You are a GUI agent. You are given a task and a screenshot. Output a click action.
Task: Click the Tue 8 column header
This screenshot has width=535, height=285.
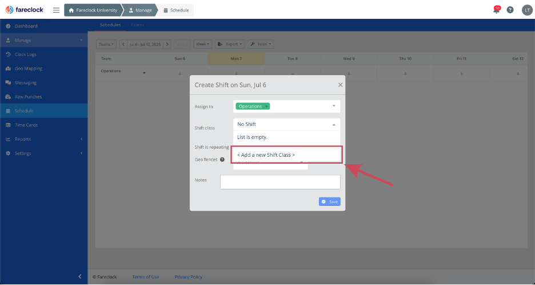293,59
